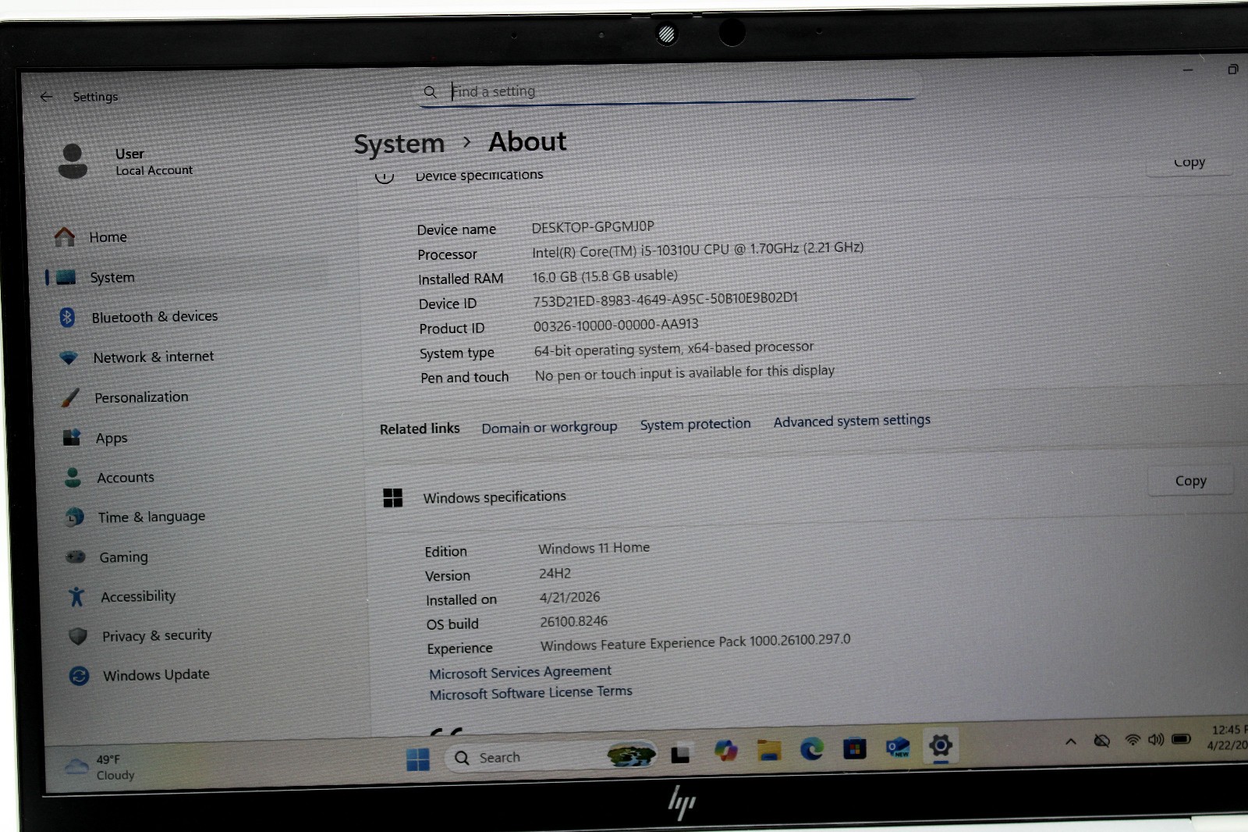Image resolution: width=1248 pixels, height=832 pixels.
Task: Click the taskbar Search box
Action: 551,756
